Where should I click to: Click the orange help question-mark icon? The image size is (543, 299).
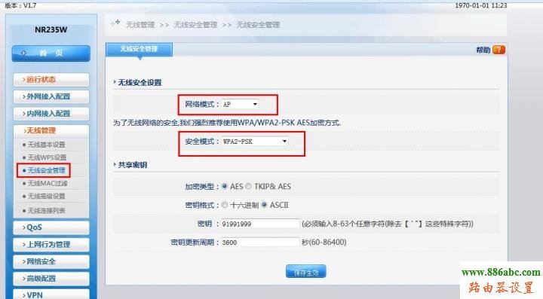click(x=499, y=50)
